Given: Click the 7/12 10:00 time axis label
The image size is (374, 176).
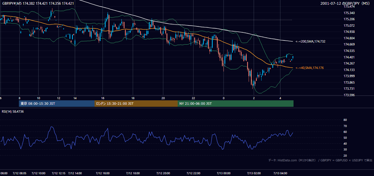Looking at the screenshot, I should pos(38,173).
